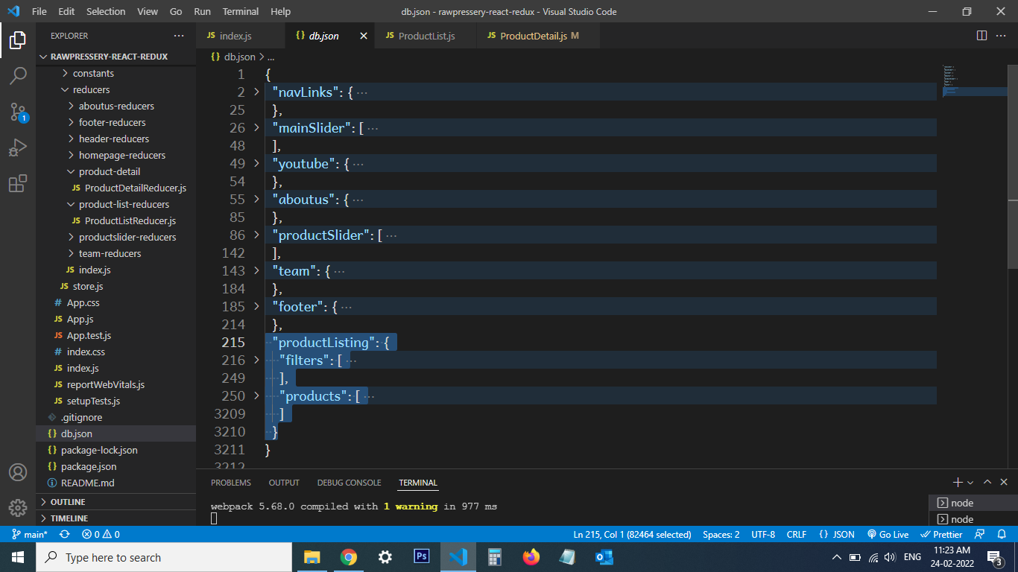The image size is (1018, 572).
Task: Select JSON language mode in status bar
Action: pos(837,535)
